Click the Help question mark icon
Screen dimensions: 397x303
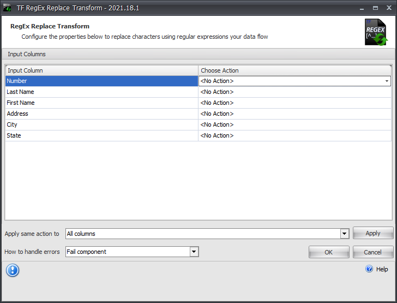pos(369,269)
